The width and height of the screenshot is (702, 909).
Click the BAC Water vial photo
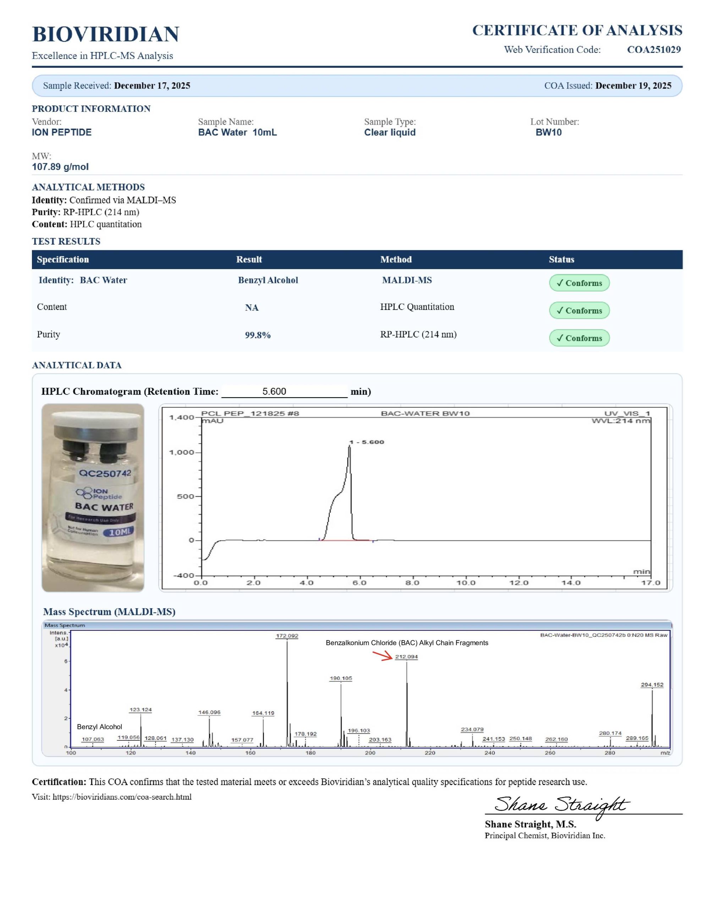[x=93, y=497]
